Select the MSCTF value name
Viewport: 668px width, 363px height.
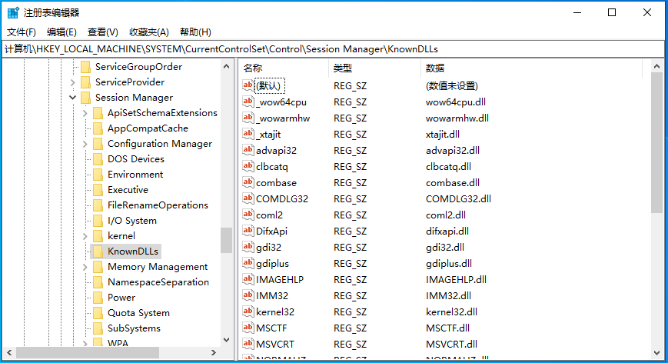pyautogui.click(x=271, y=328)
